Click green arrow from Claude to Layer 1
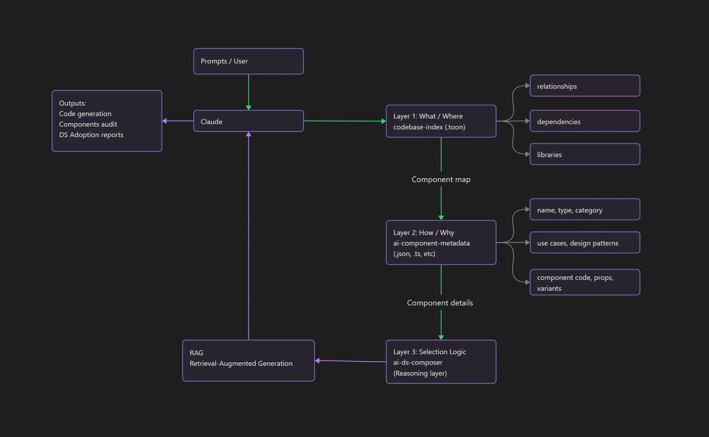The width and height of the screenshot is (709, 437). [x=344, y=121]
